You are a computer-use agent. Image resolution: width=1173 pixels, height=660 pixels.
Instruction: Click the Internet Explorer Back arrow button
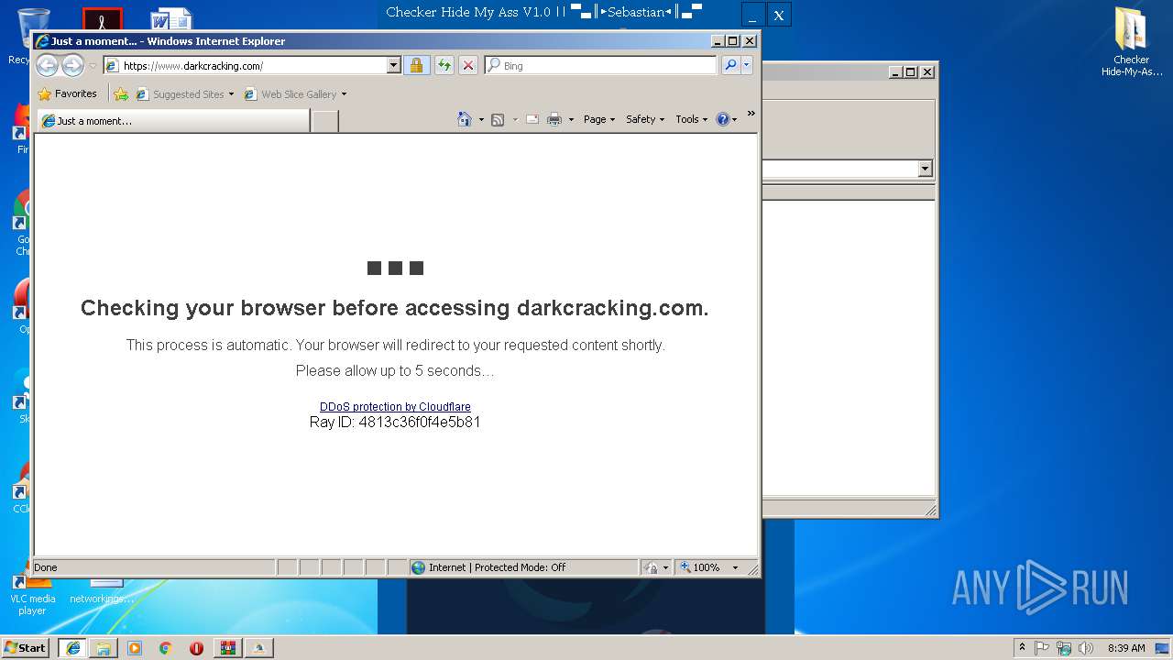click(x=47, y=65)
